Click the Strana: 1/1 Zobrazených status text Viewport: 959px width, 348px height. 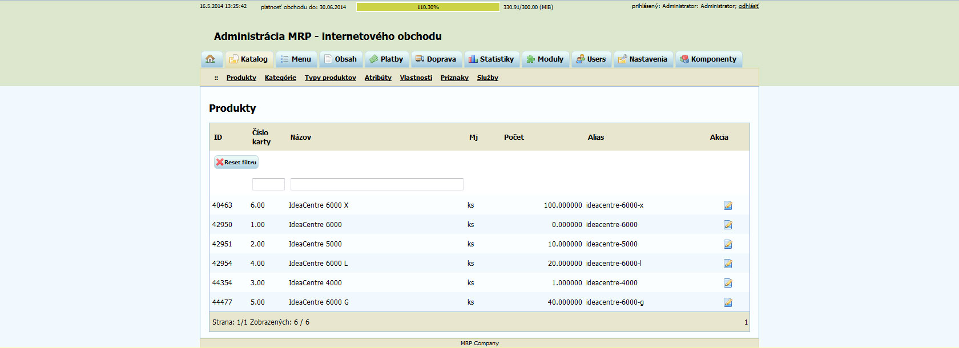pyautogui.click(x=261, y=322)
